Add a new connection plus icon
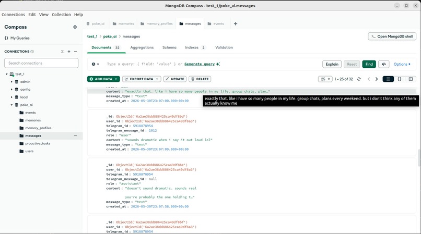 (x=69, y=52)
